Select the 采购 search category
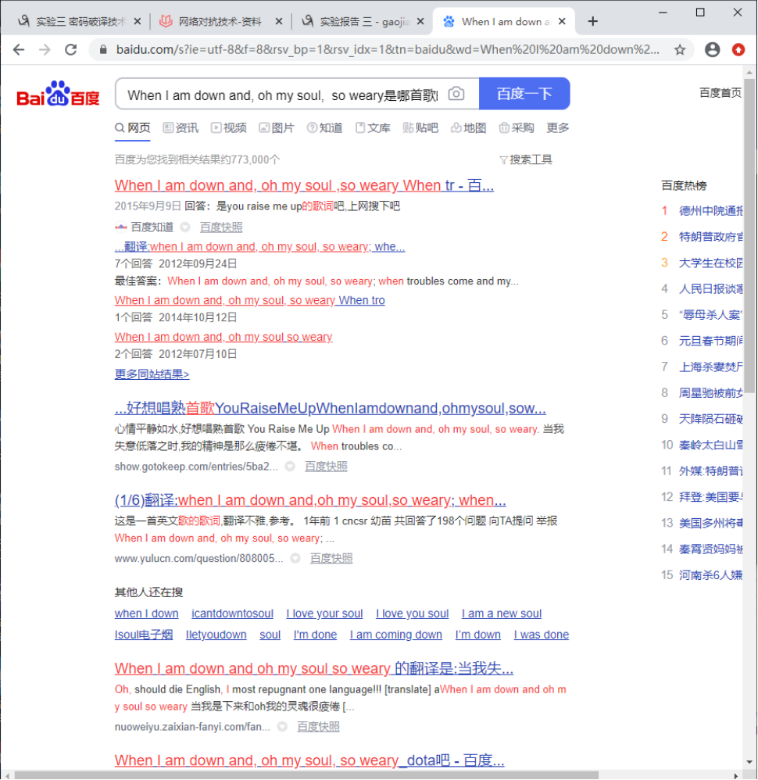Screen dimensions: 758x780 tap(517, 128)
